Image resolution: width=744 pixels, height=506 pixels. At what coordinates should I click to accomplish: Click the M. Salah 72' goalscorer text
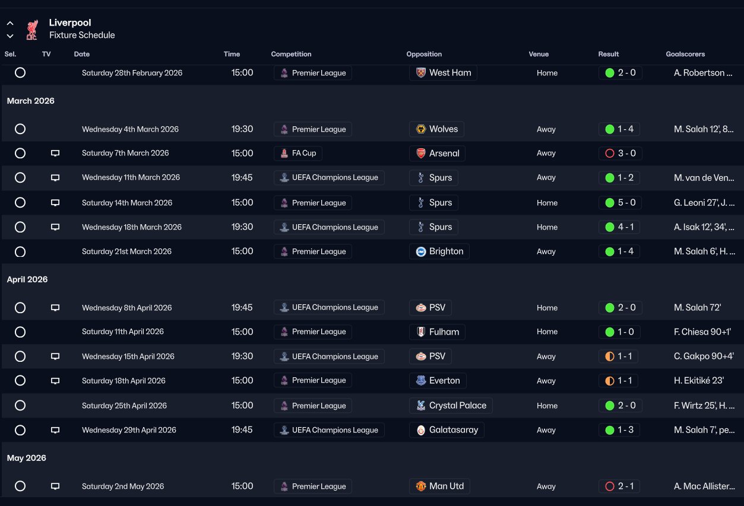tap(698, 308)
